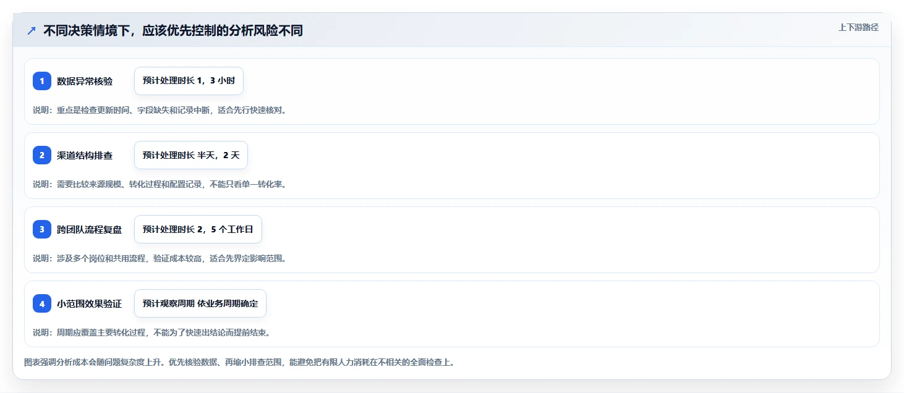
Task: Click the description starting 说明：周期应覆盖主要转化过程
Action: [x=151, y=332]
